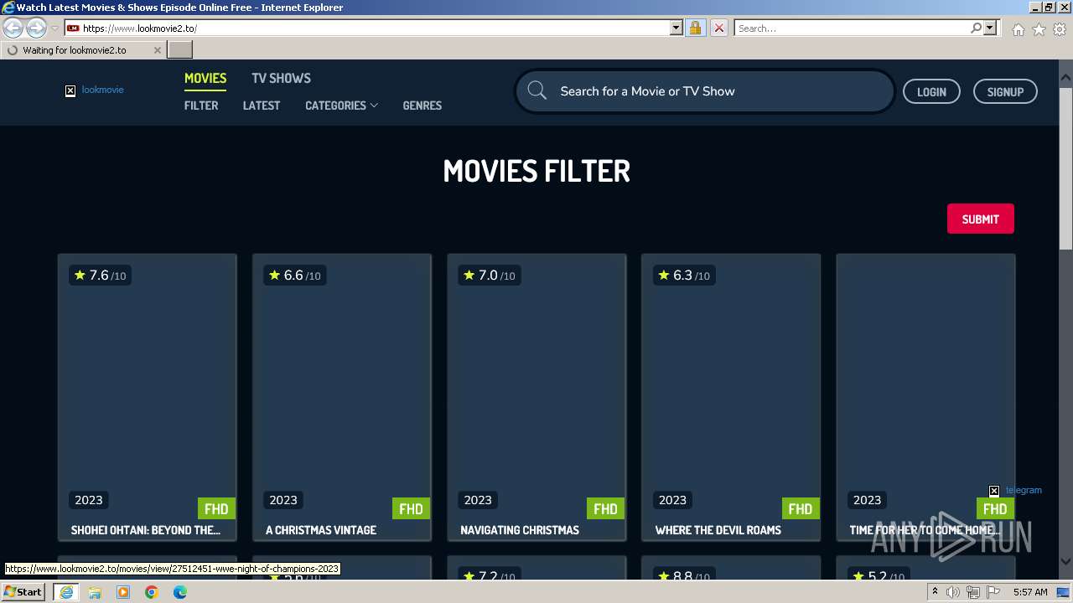This screenshot has height=603, width=1073.
Task: Click the browser Forward arrow button
Action: [x=36, y=28]
